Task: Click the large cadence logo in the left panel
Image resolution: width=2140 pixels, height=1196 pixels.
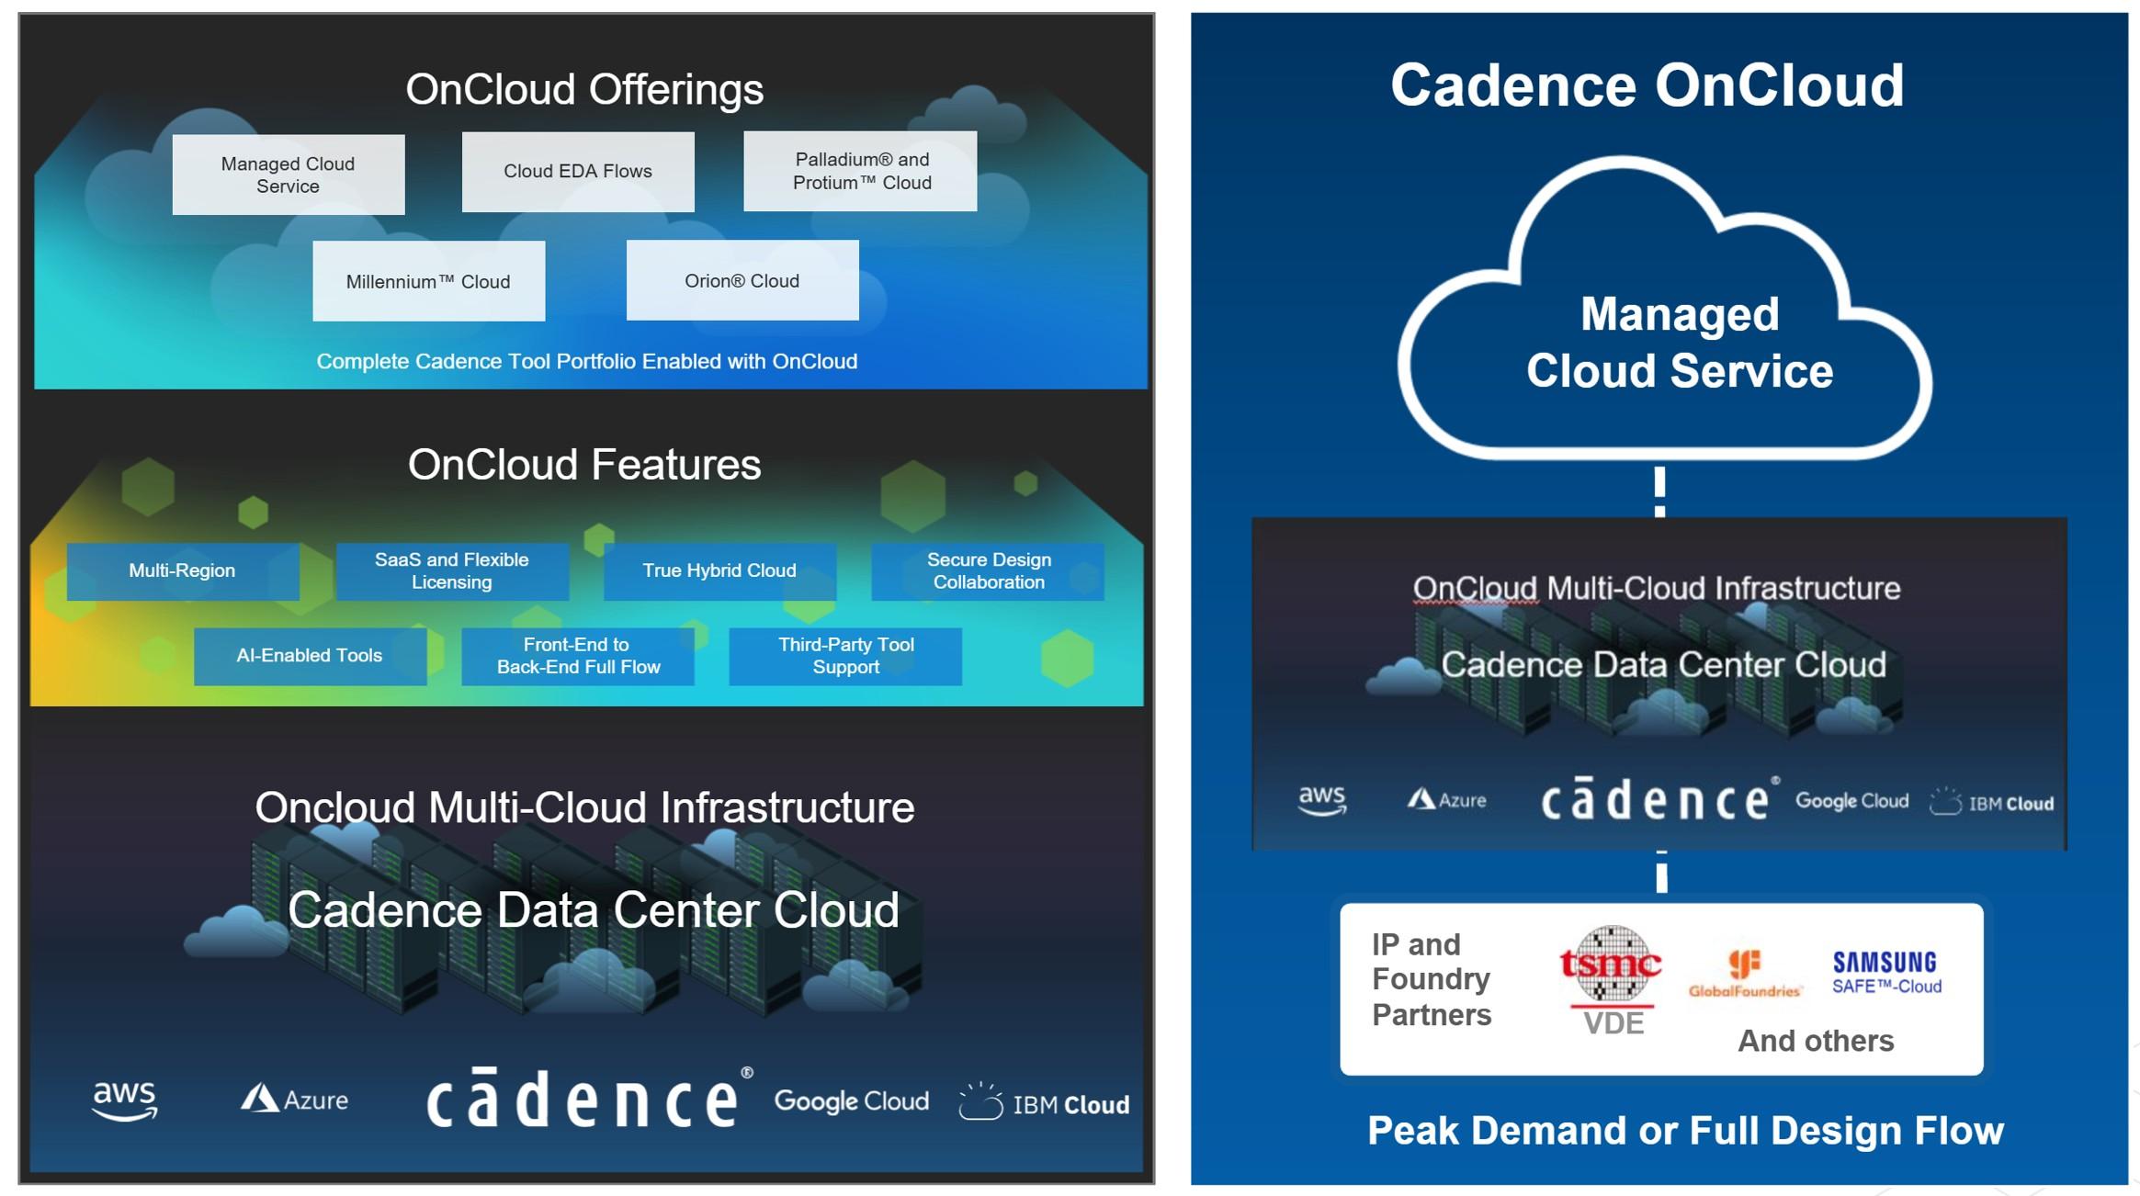Action: click(590, 1097)
